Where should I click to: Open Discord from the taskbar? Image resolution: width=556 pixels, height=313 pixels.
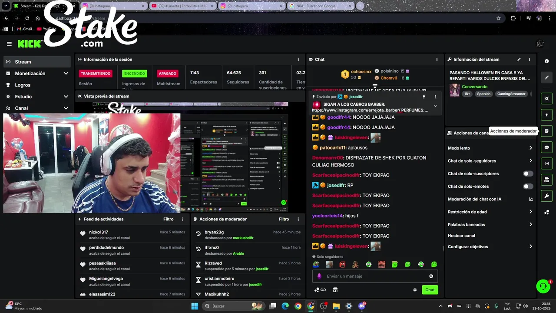pyautogui.click(x=362, y=306)
